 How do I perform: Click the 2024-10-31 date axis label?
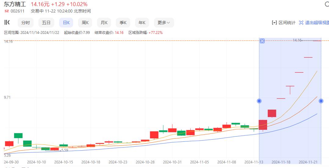(172, 162)
